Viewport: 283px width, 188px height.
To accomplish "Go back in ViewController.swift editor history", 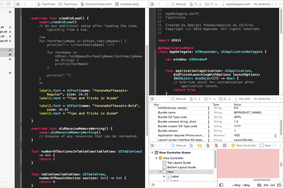I will pyautogui.click(x=25, y=4).
